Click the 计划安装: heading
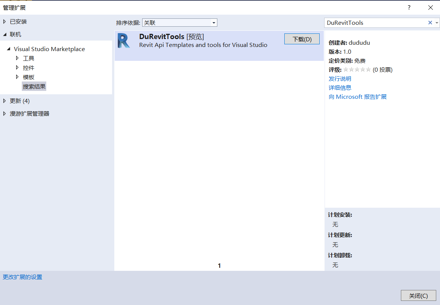The image size is (440, 305). click(x=340, y=215)
